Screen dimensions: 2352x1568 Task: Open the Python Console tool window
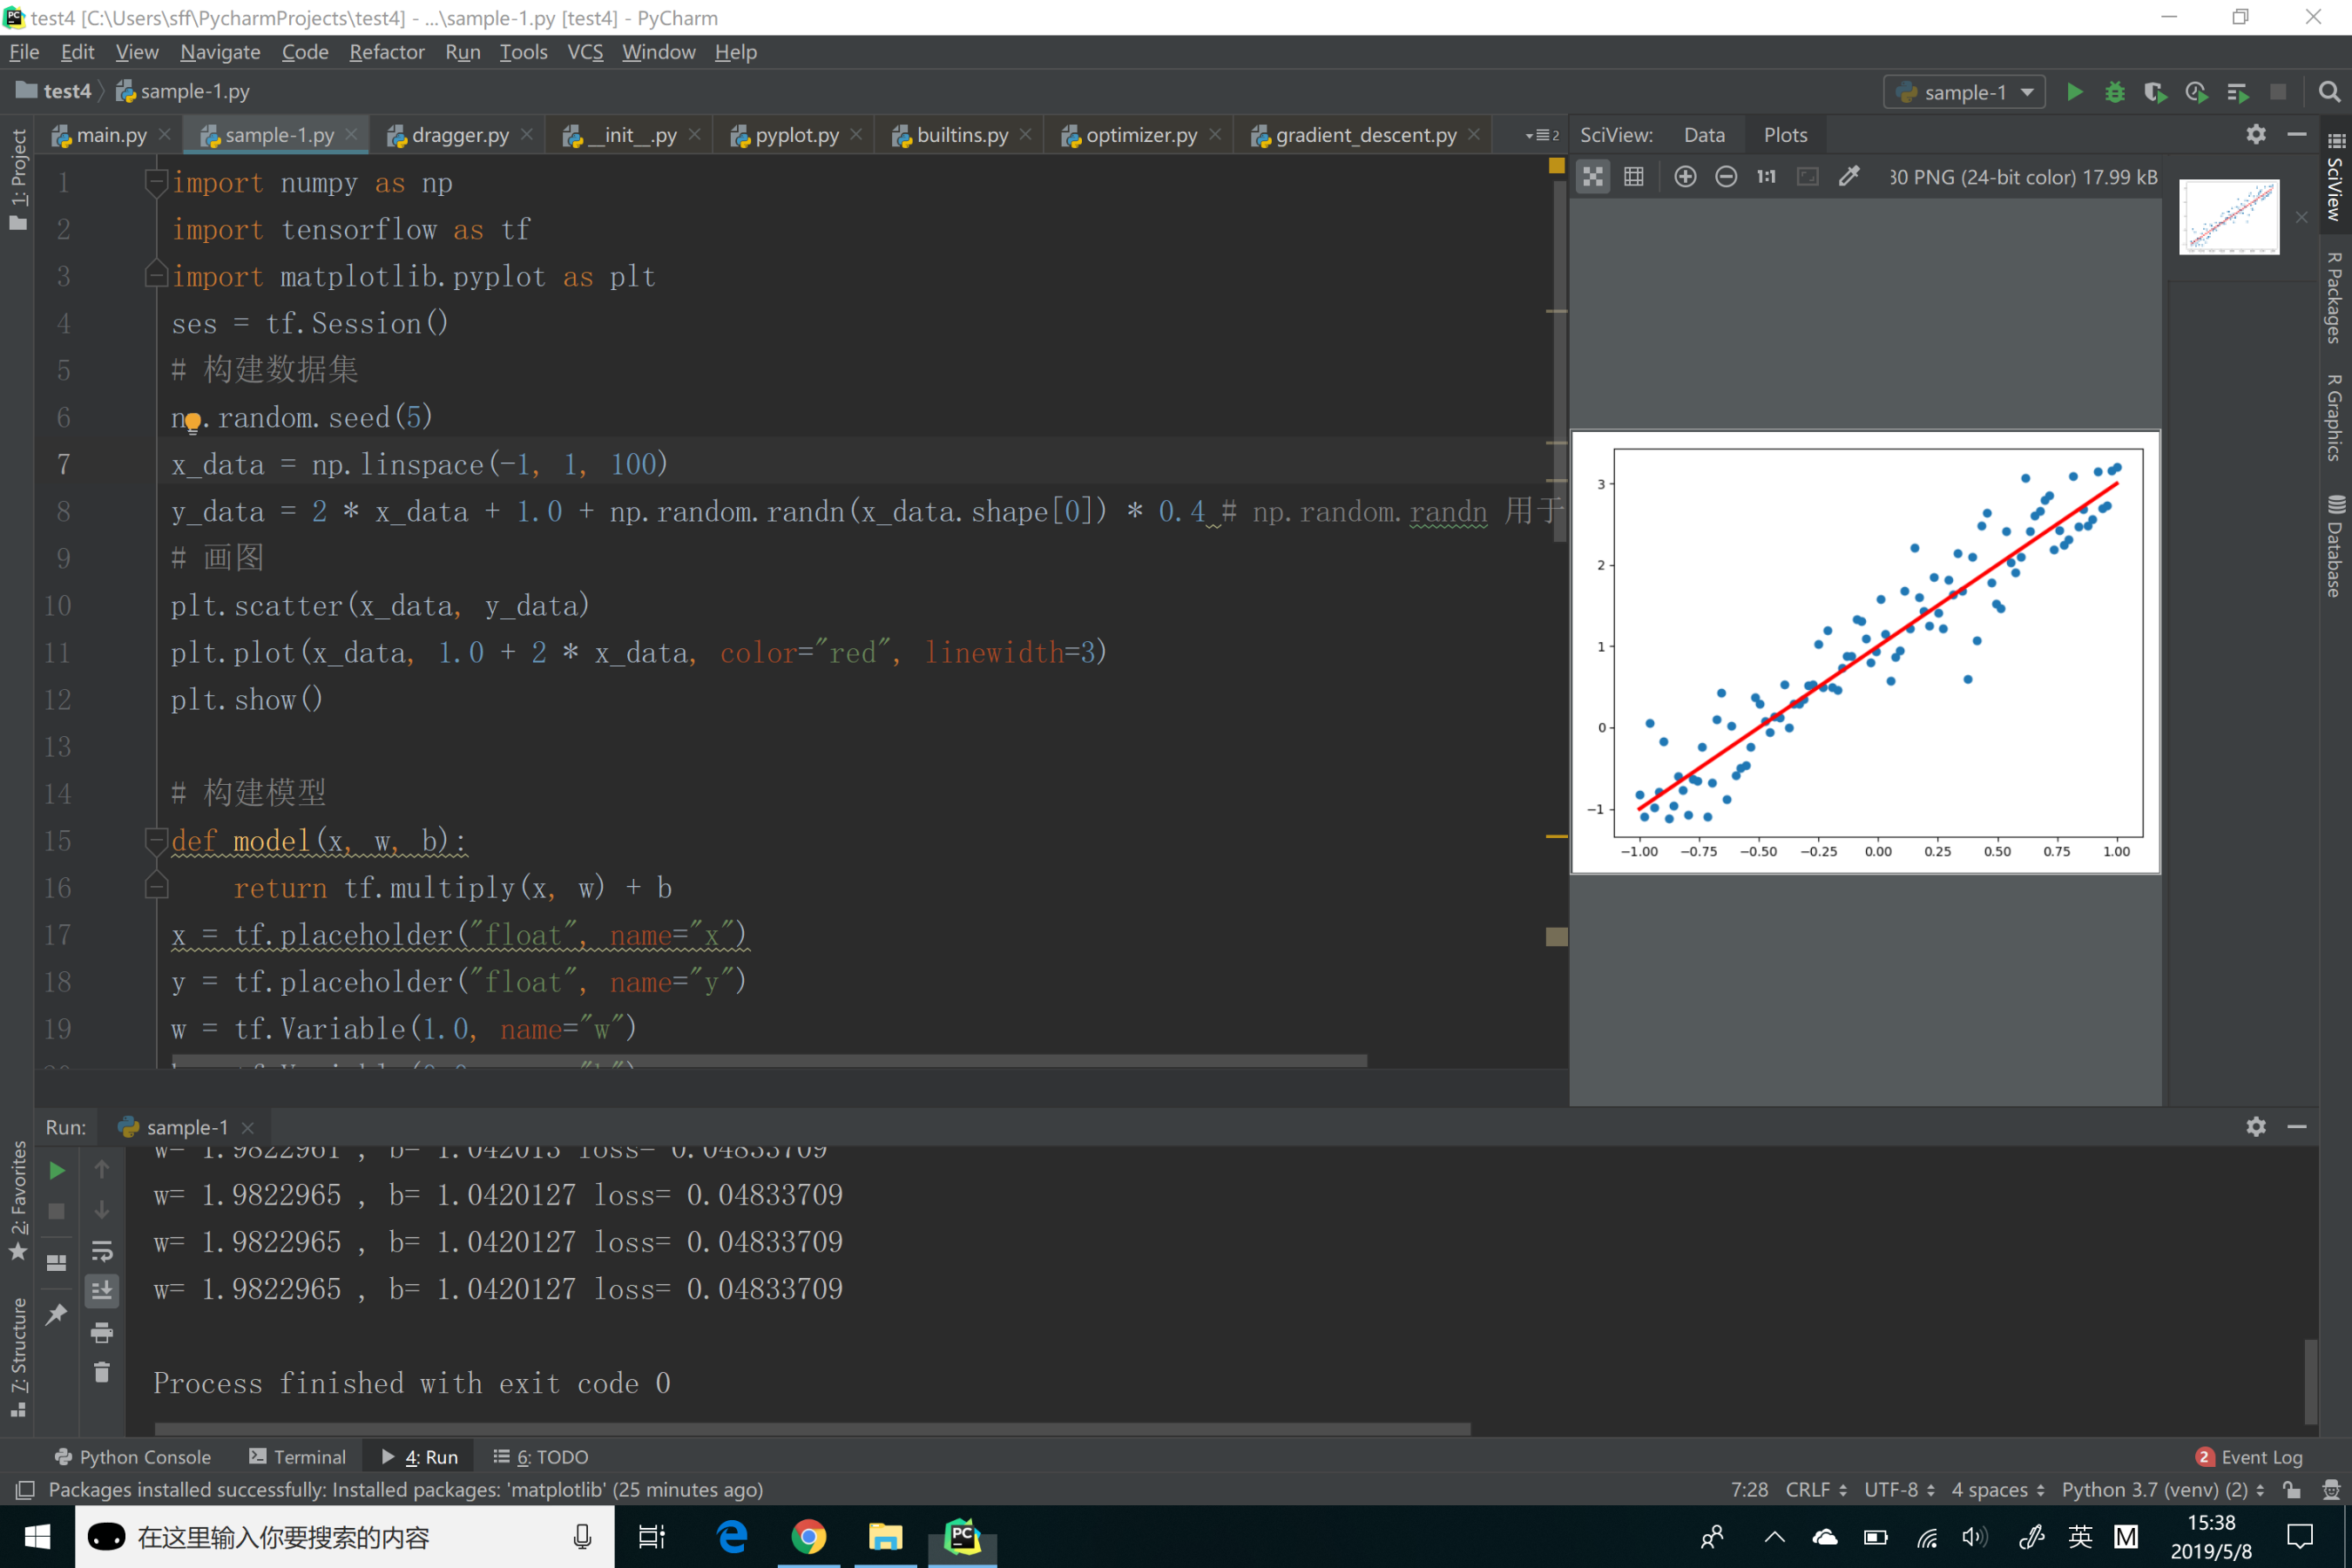pos(133,1457)
